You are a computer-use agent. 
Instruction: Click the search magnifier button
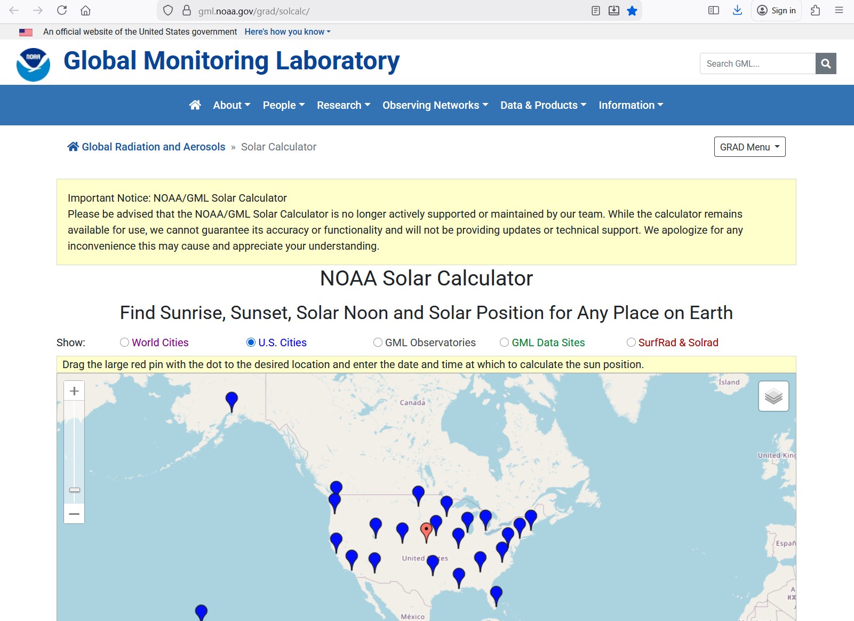826,63
